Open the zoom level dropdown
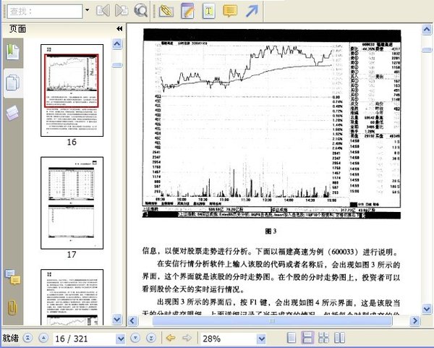 [262, 339]
